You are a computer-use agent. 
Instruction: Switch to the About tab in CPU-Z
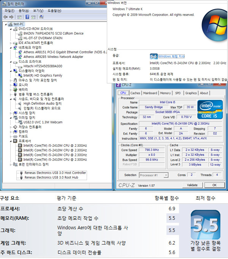pos(204,93)
